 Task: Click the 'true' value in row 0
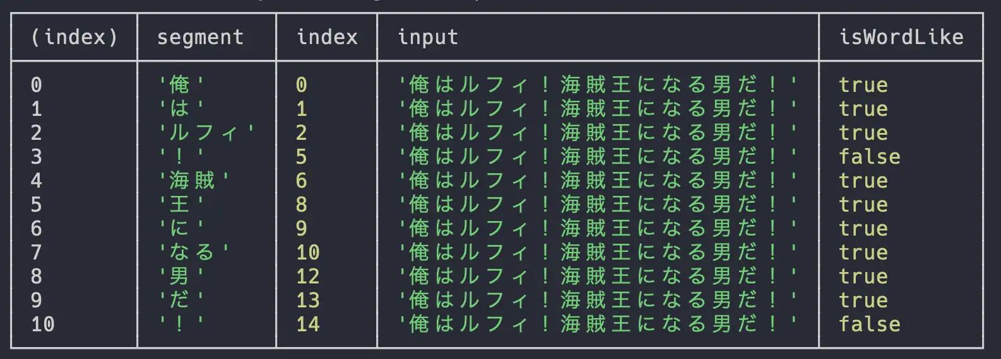(863, 85)
